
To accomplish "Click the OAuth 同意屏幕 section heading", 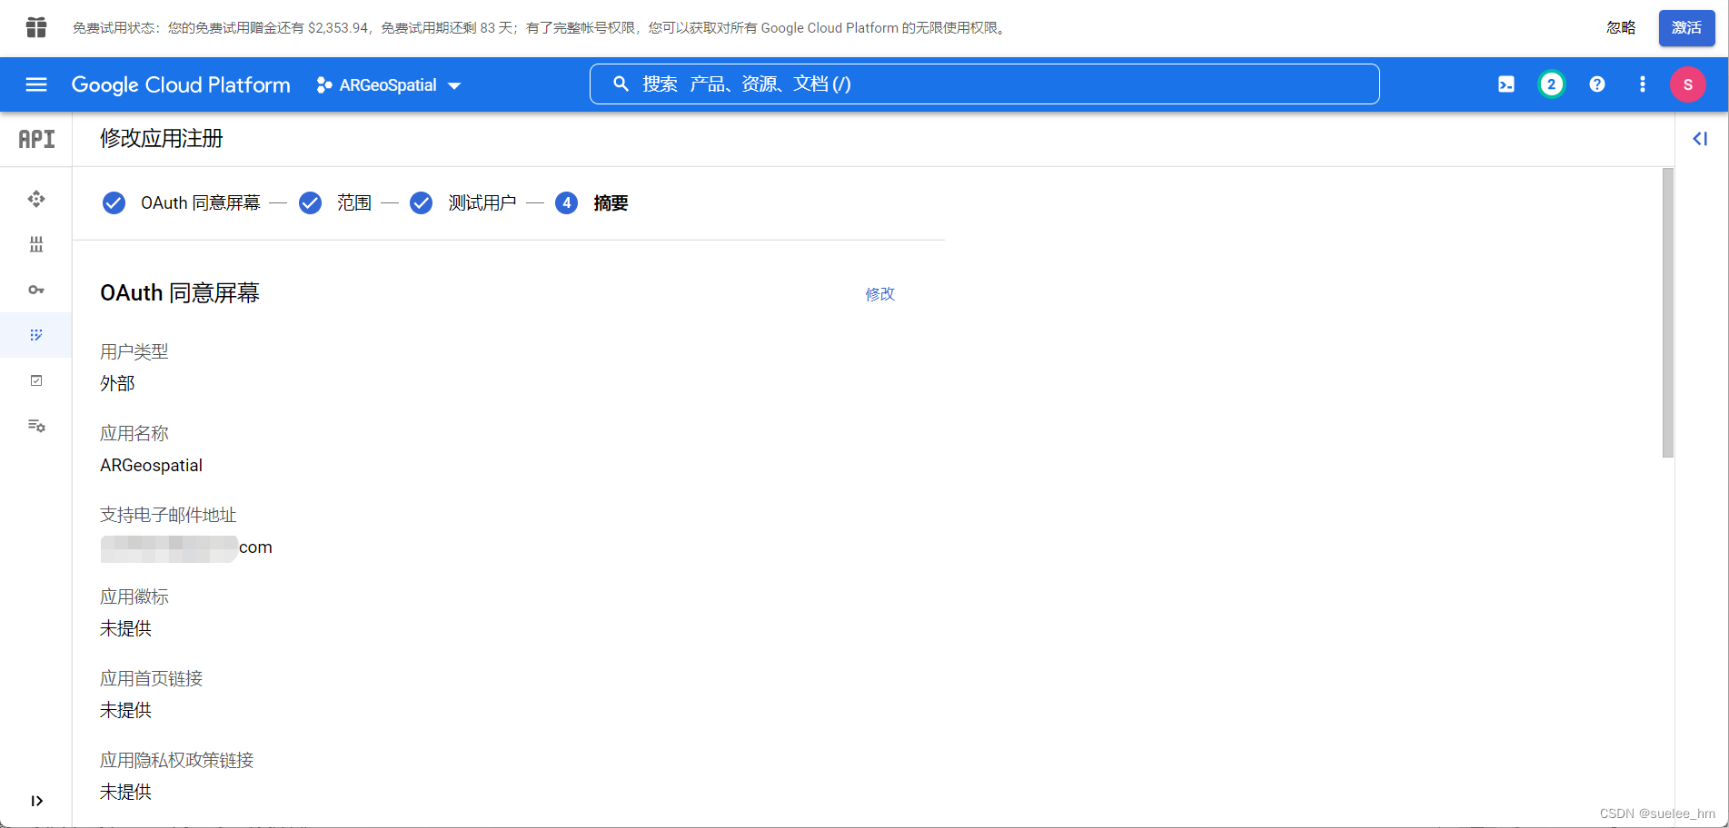I will (180, 293).
